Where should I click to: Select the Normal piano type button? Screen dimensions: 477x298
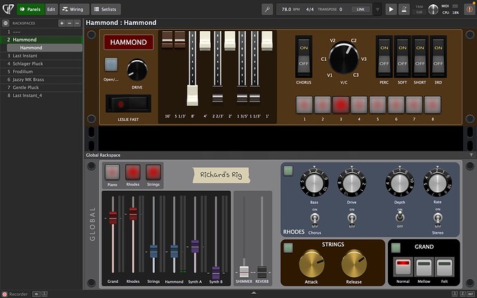click(x=403, y=267)
